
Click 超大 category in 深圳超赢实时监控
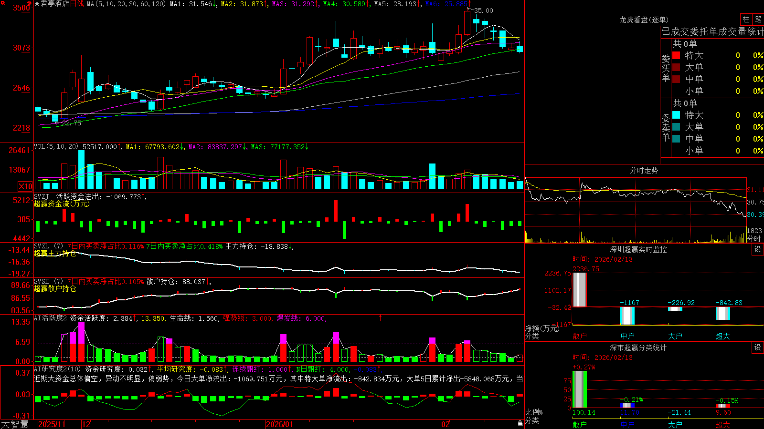tap(723, 336)
